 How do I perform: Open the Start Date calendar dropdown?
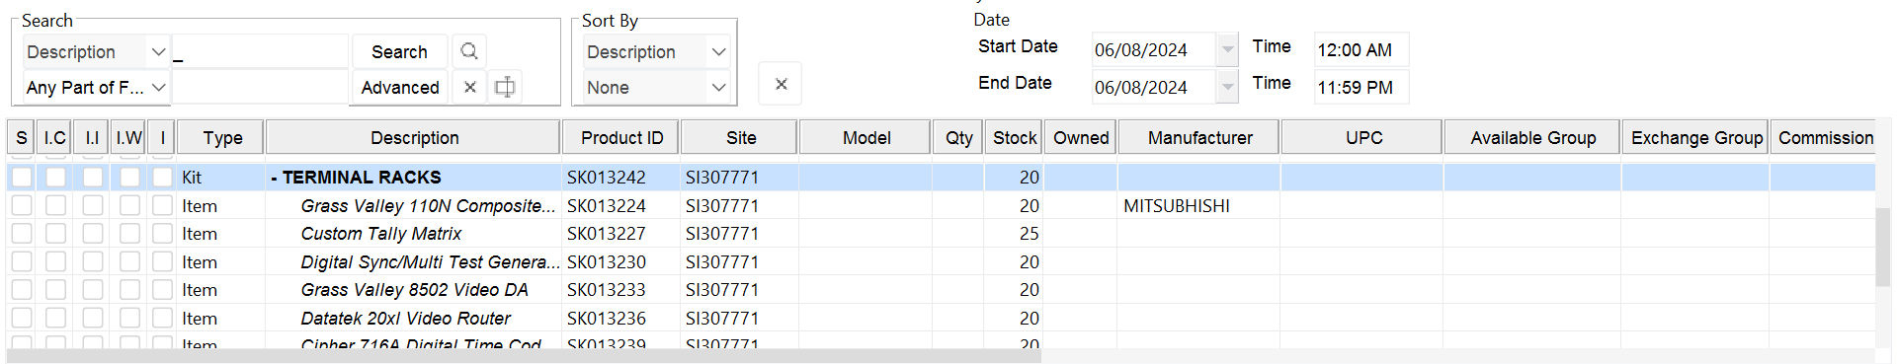[1227, 49]
